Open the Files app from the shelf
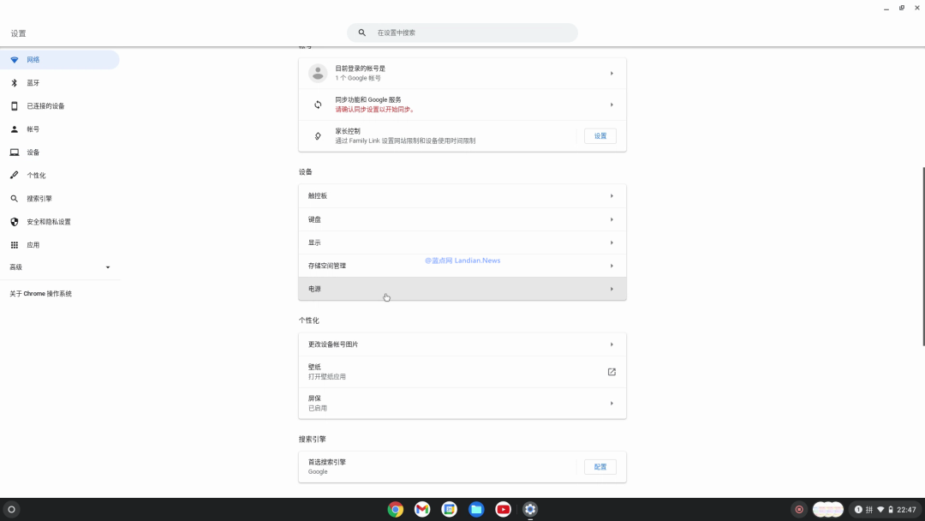The image size is (925, 521). 476,509
